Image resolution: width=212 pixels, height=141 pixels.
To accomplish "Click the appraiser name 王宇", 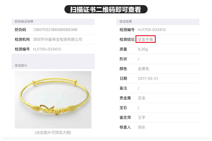I will click(142, 117).
